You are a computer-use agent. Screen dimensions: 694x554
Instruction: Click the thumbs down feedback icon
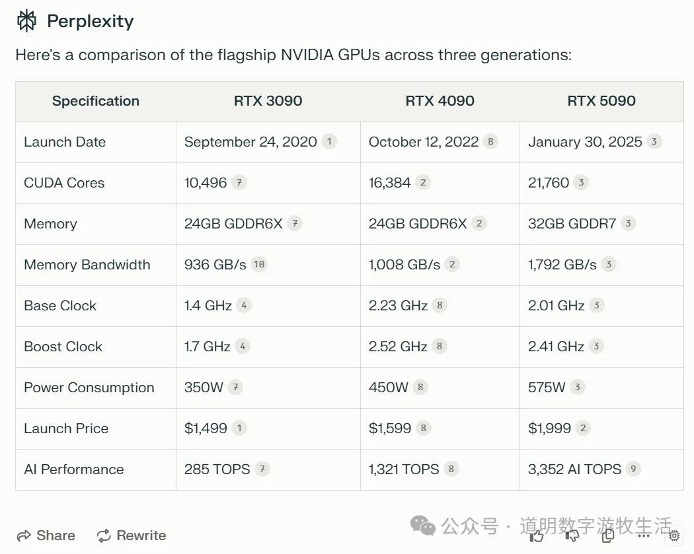pos(572,536)
